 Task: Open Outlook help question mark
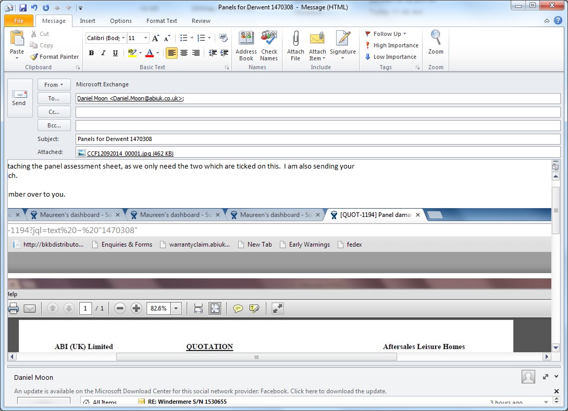558,20
